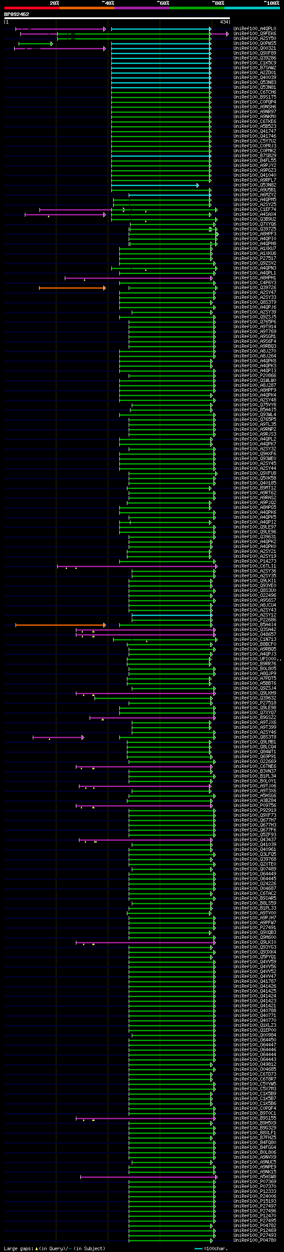Screen dimensions: 284x1252
Task: Click the query end position label 434
Action: click(224, 22)
